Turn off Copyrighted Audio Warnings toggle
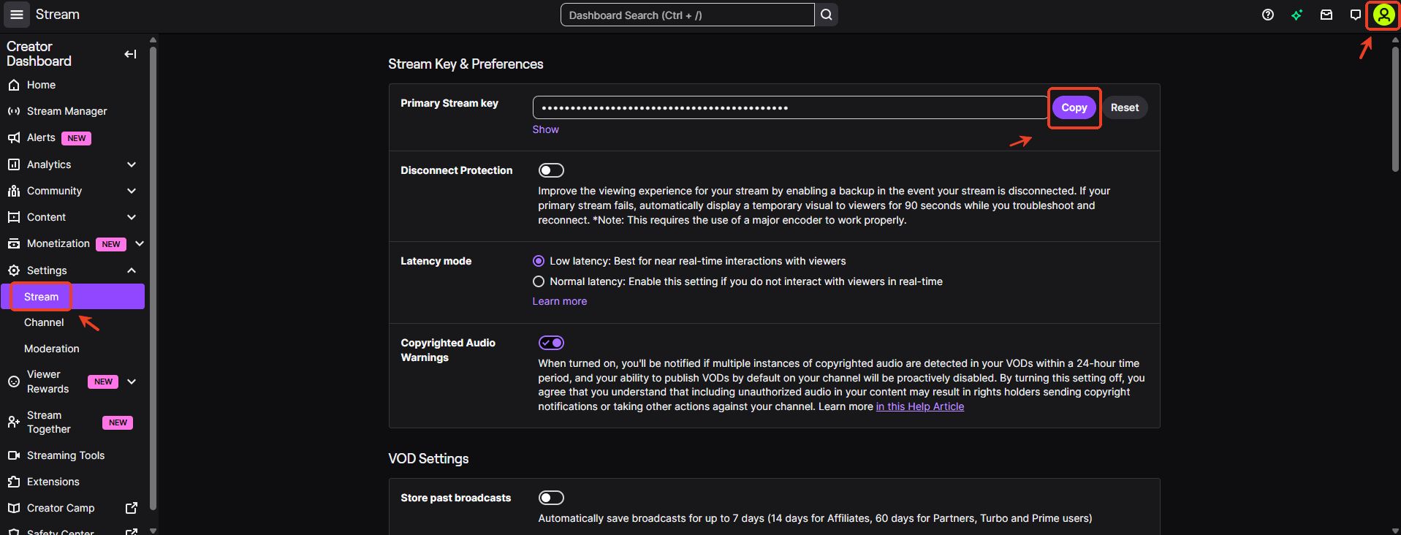 pyautogui.click(x=551, y=343)
